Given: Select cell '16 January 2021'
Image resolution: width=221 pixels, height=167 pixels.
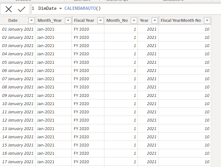Looking at the screenshot, I should click(18, 153).
